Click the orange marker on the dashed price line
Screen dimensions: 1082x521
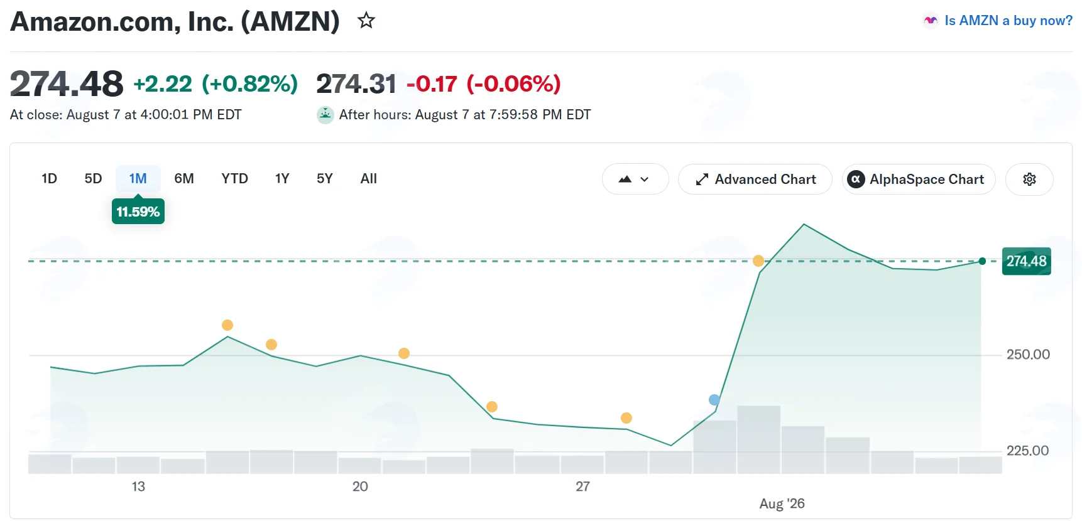[x=758, y=260]
